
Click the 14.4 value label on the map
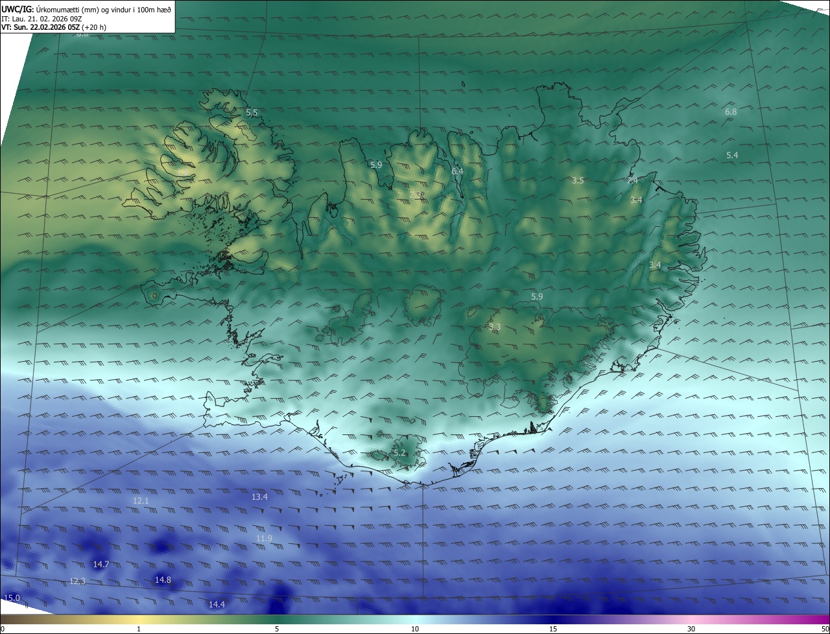click(217, 604)
